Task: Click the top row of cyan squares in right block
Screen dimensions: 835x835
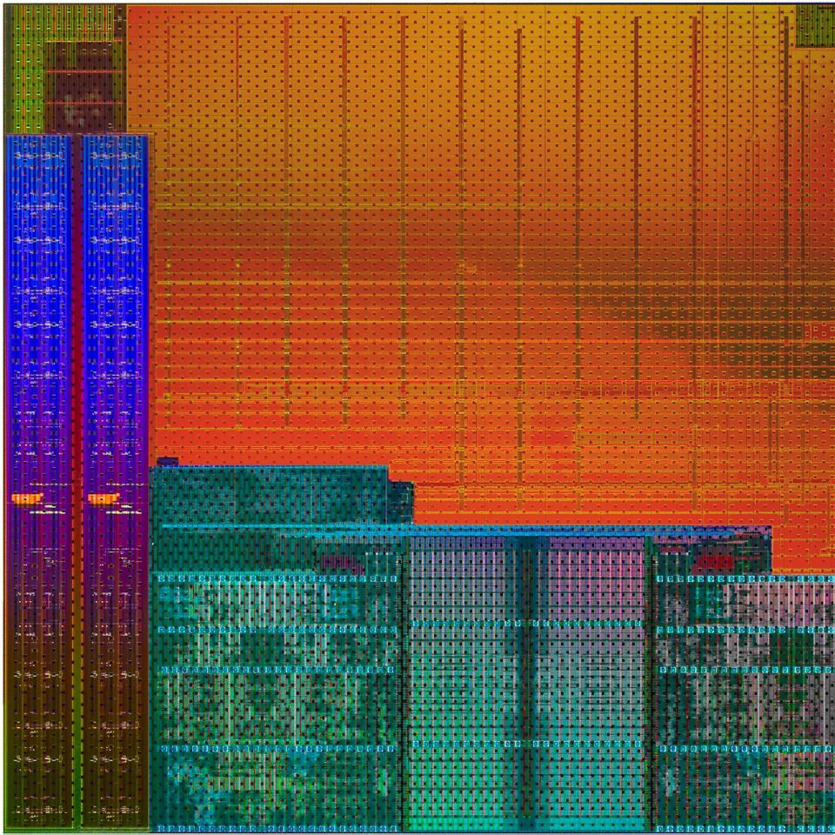Action: coord(745,578)
